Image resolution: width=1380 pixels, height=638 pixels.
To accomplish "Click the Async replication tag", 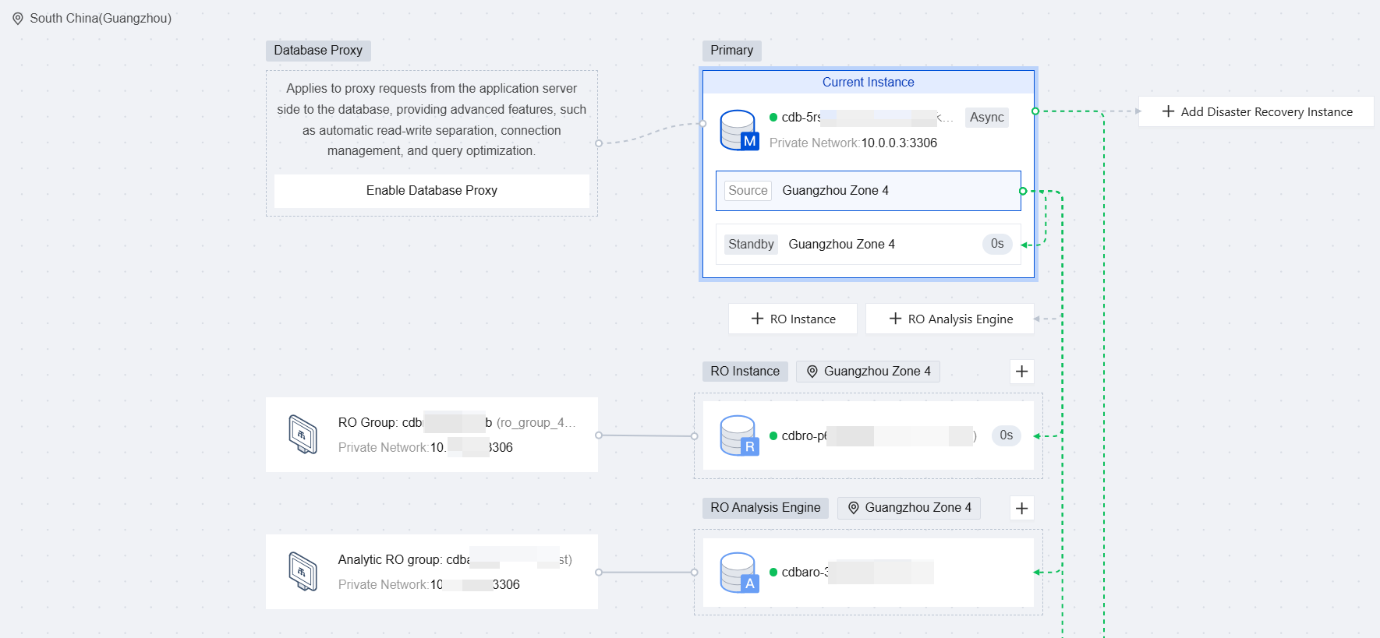I will coord(986,118).
